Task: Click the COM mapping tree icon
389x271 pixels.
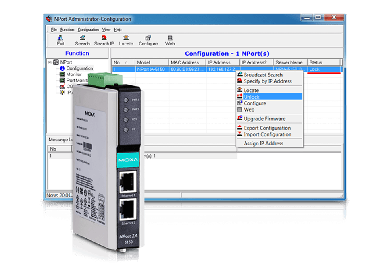Action: [62, 87]
